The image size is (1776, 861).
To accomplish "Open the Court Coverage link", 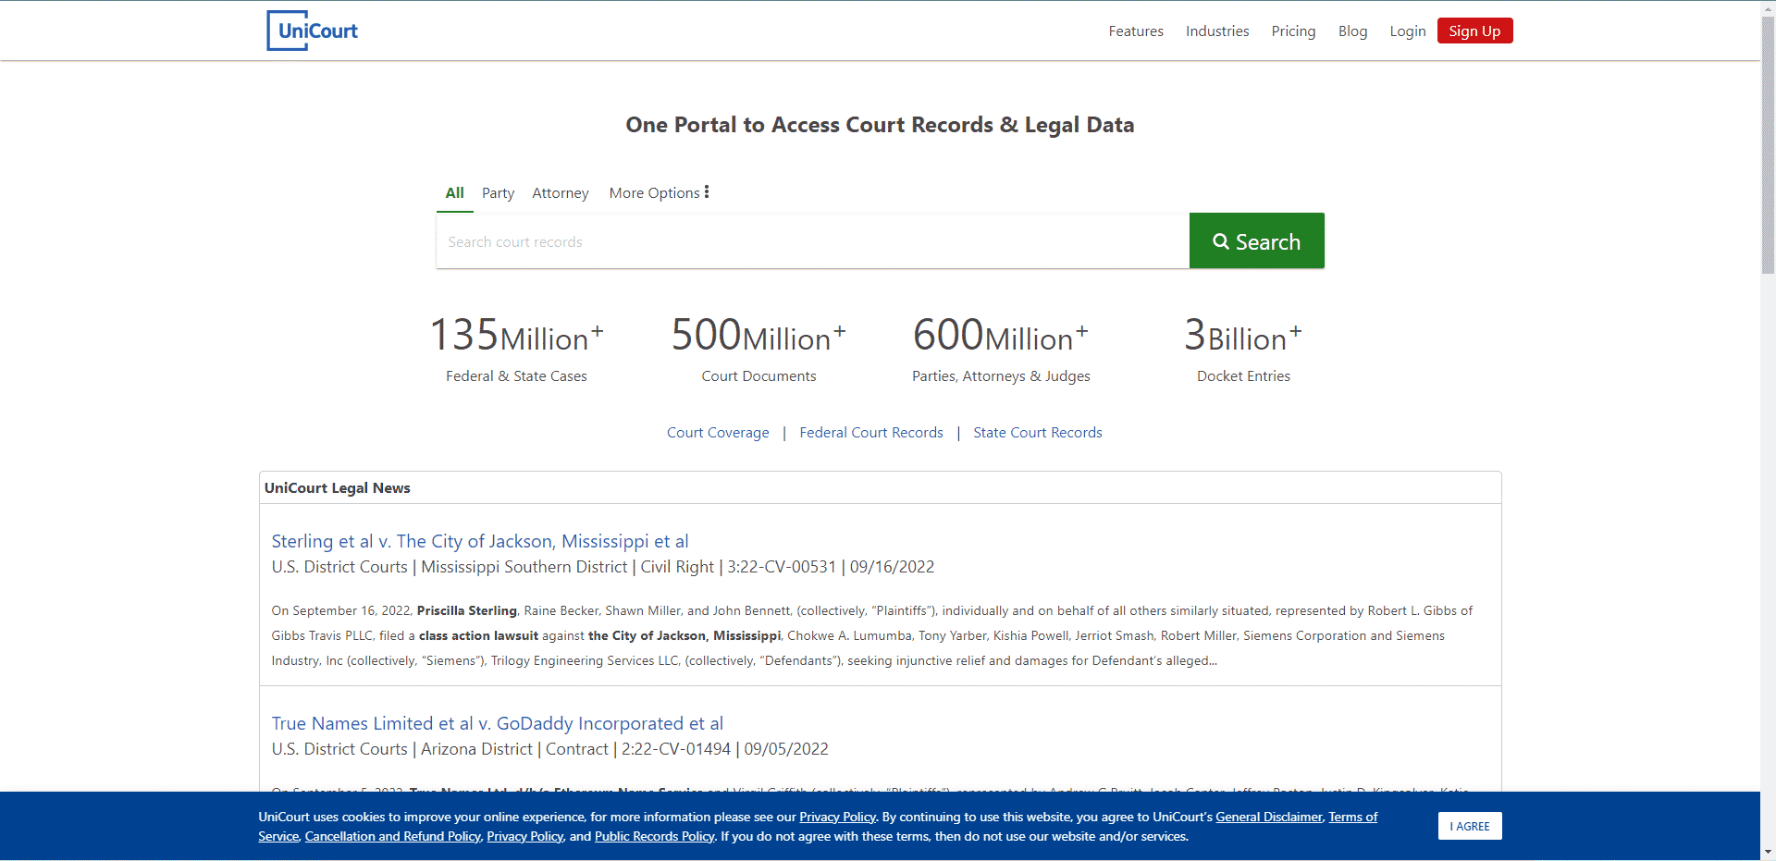I will pos(718,433).
